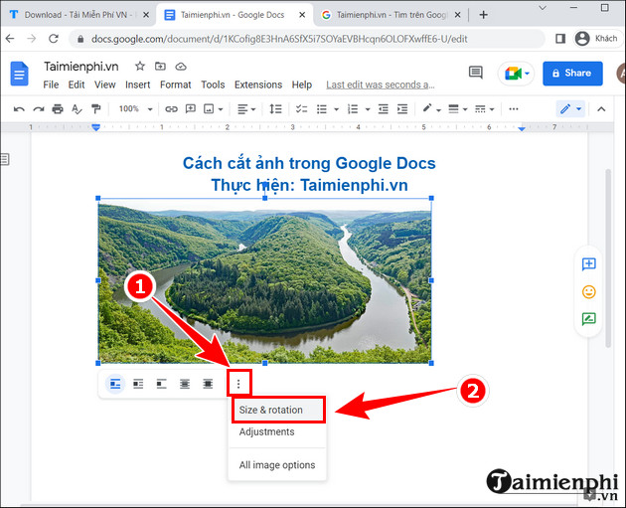Click the Checklist icon
Image resolution: width=626 pixels, height=508 pixels.
[301, 109]
